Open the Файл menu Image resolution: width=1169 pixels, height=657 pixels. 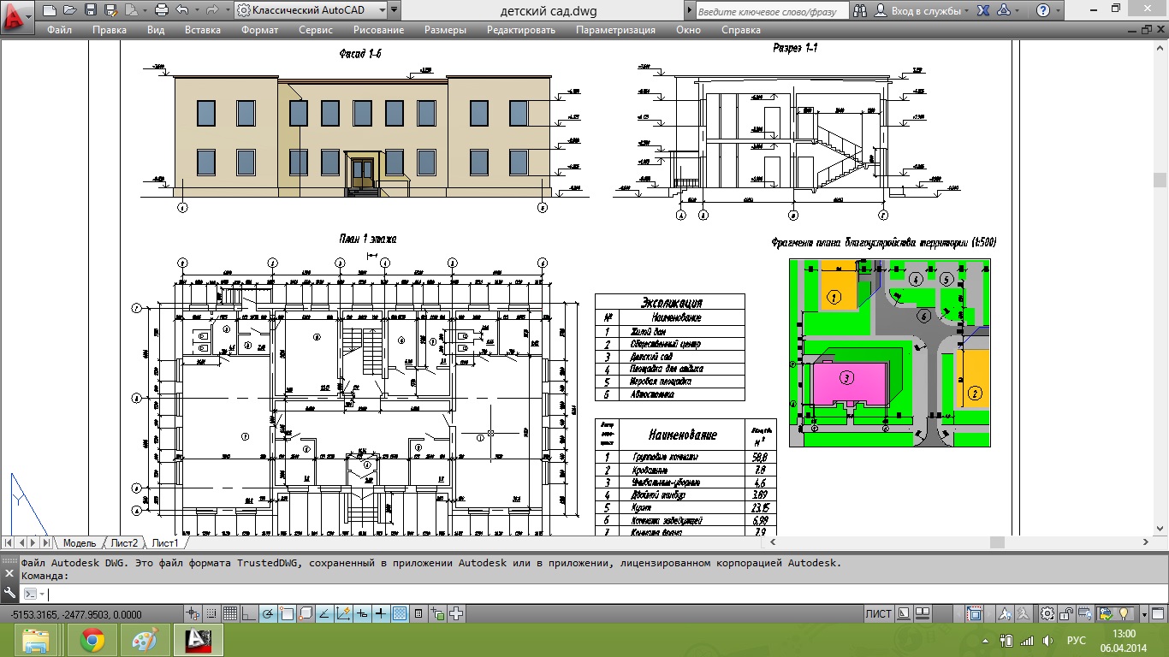59,30
